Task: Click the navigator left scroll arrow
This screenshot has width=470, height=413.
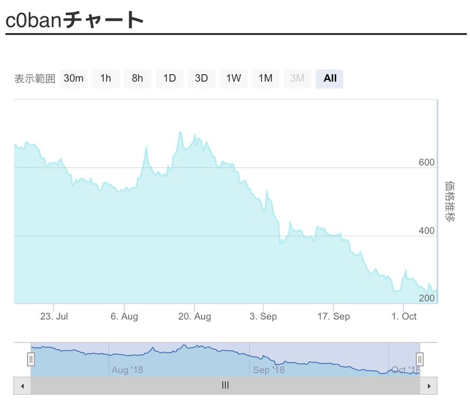Action: coord(22,386)
